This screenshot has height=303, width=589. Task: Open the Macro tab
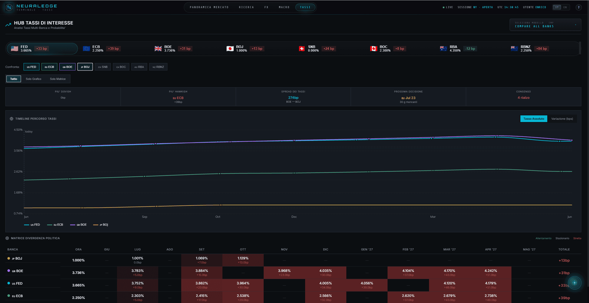point(284,7)
